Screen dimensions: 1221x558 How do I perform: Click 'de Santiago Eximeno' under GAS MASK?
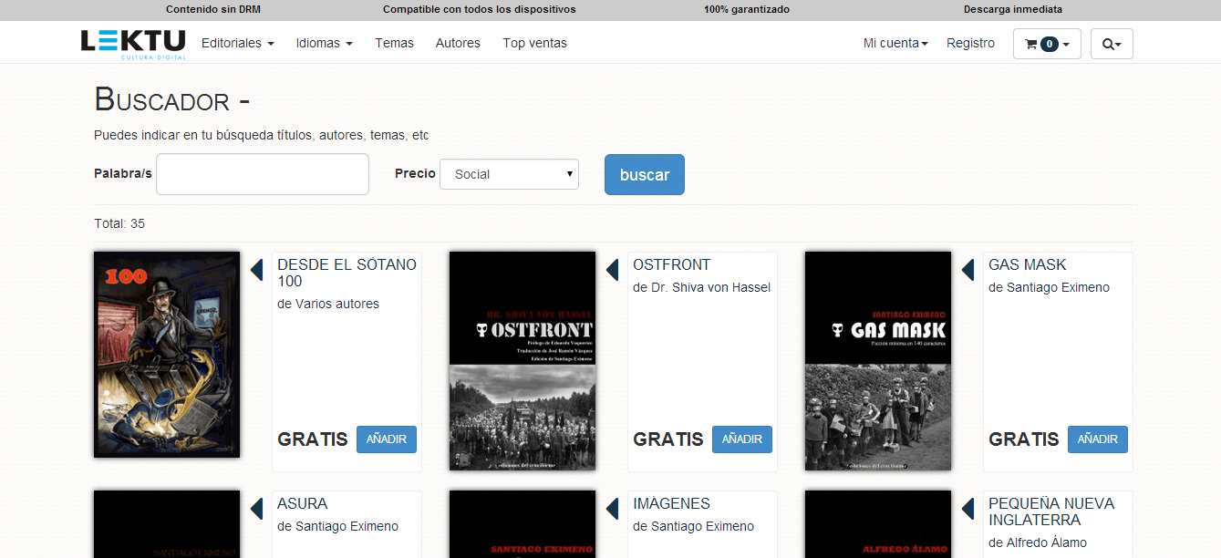click(1049, 287)
